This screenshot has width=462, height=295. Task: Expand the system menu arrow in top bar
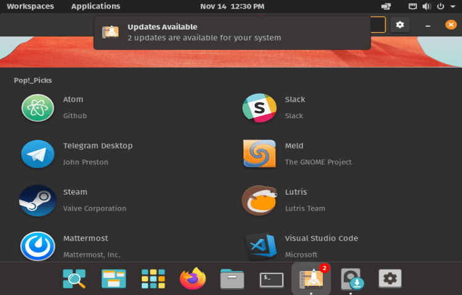pos(453,7)
